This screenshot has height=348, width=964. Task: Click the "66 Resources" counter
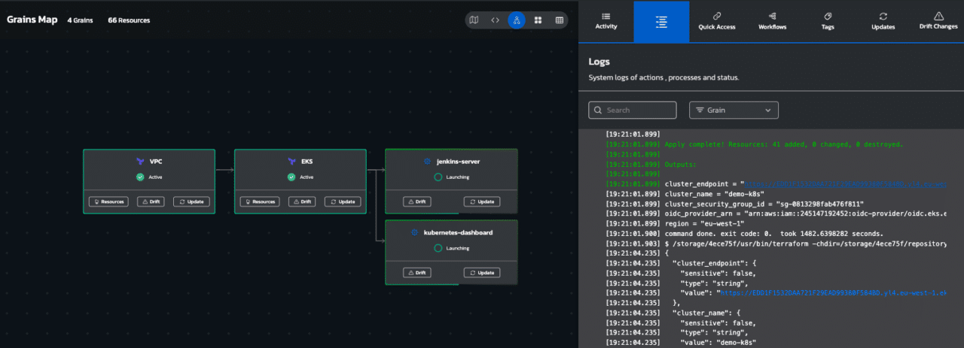pyautogui.click(x=129, y=20)
